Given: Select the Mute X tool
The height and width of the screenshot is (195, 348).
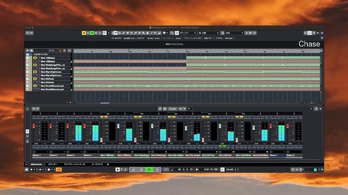Looking at the screenshot, I should coord(140,33).
